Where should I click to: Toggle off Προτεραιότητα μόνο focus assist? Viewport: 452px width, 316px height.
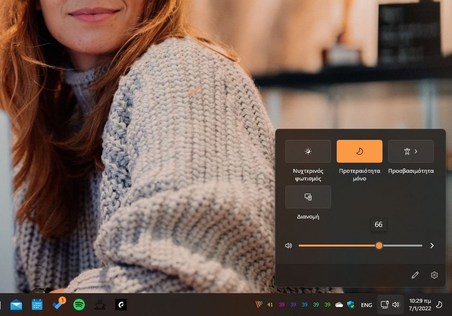click(x=360, y=151)
